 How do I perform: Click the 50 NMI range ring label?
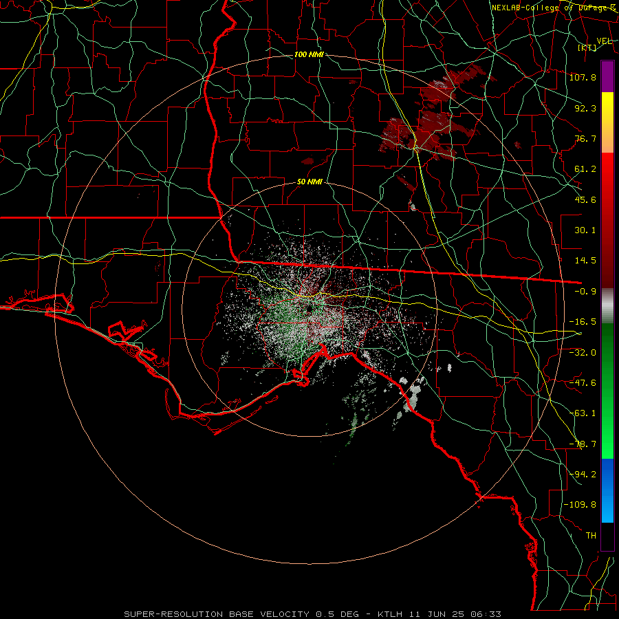pyautogui.click(x=309, y=182)
